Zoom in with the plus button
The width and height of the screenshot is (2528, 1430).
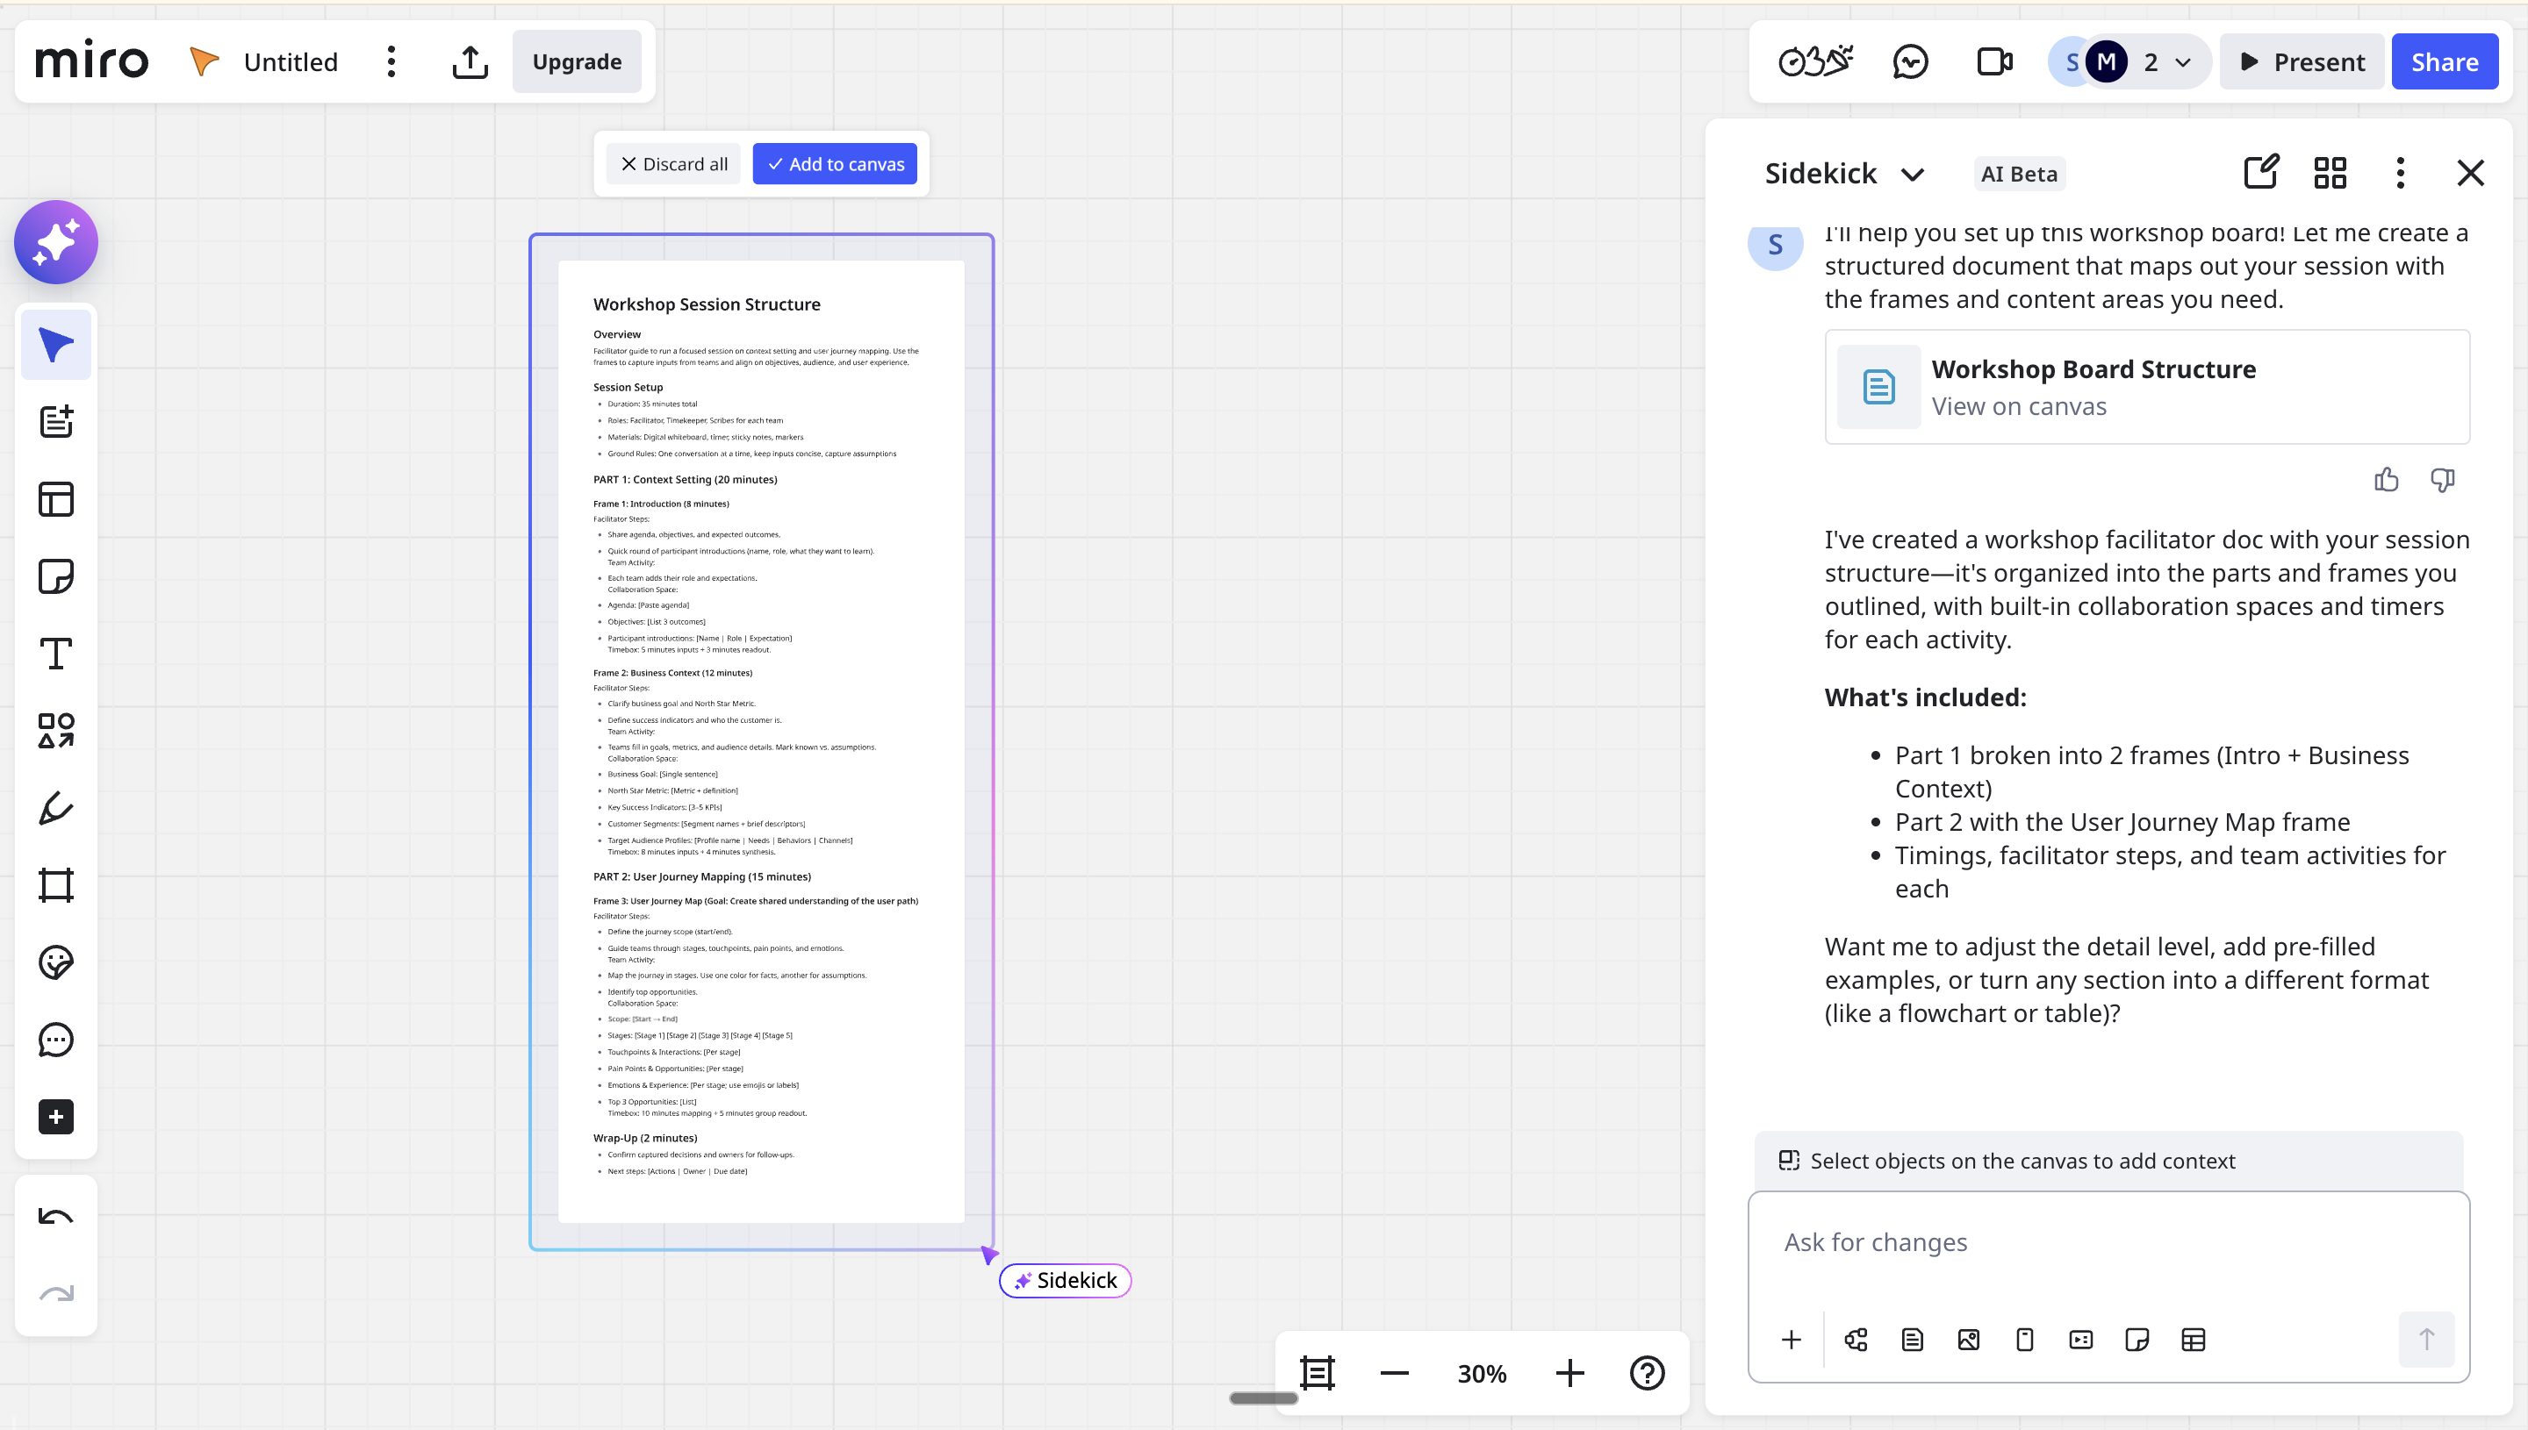pyautogui.click(x=1570, y=1373)
